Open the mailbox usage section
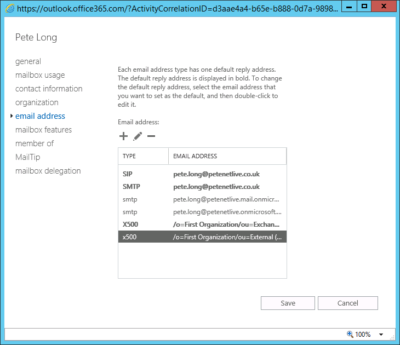Image resolution: width=400 pixels, height=345 pixels. coord(40,75)
